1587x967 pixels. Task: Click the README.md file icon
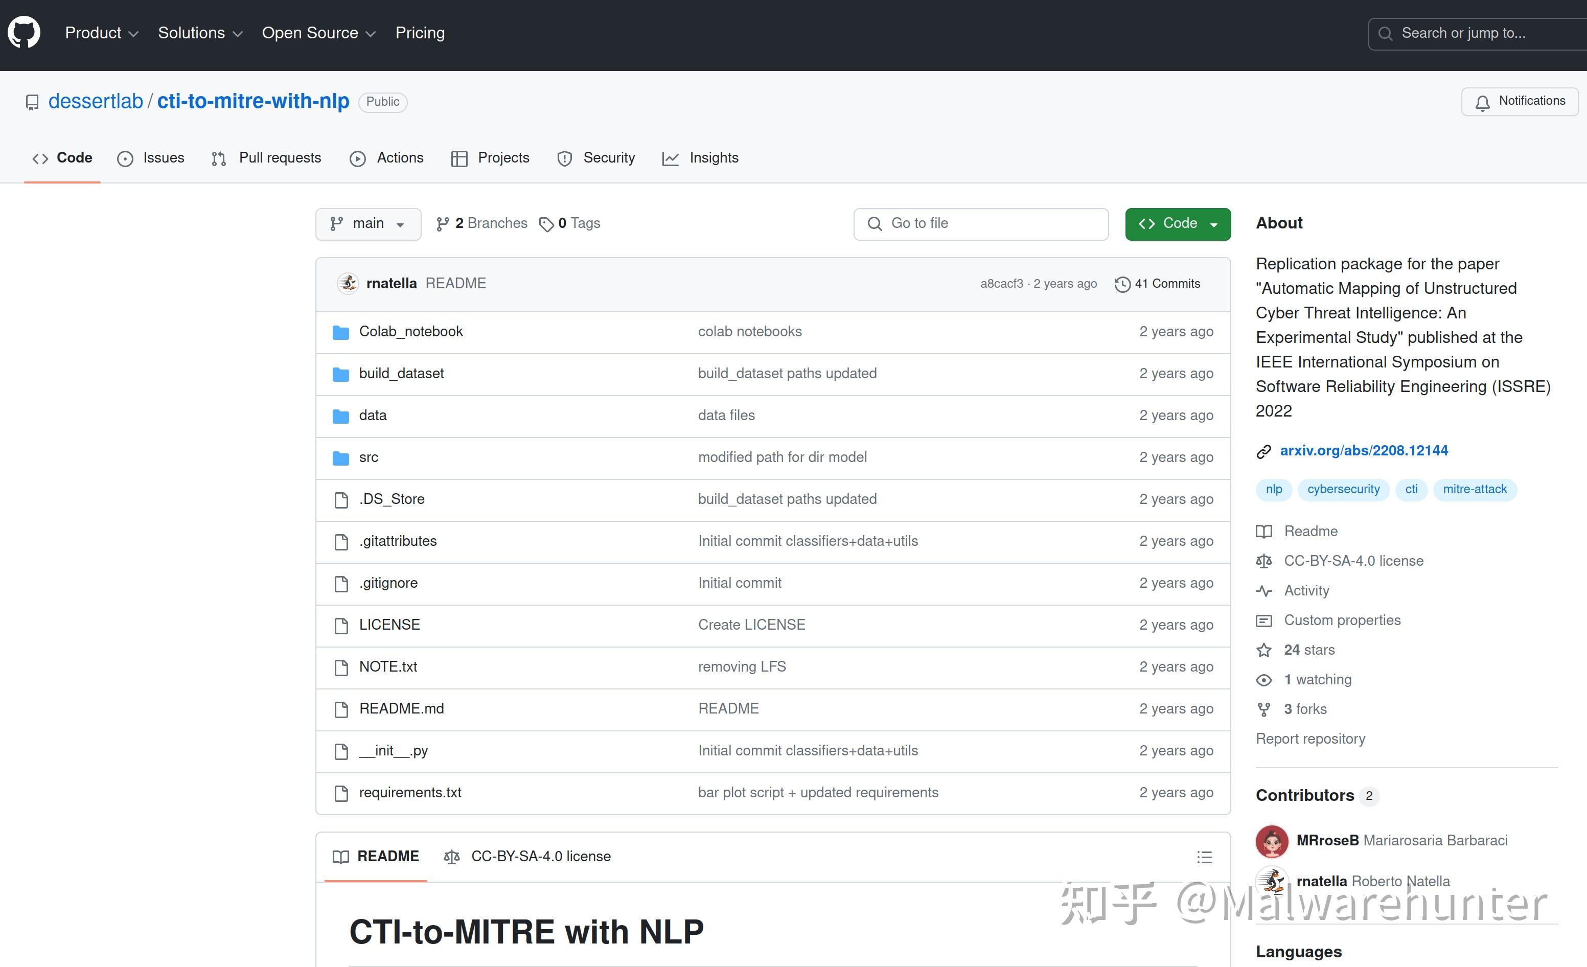click(x=341, y=709)
